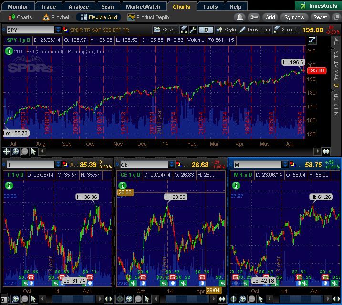Open chart settings wrench in SPY toolbar
This screenshot has height=305, width=342.
click(x=193, y=30)
